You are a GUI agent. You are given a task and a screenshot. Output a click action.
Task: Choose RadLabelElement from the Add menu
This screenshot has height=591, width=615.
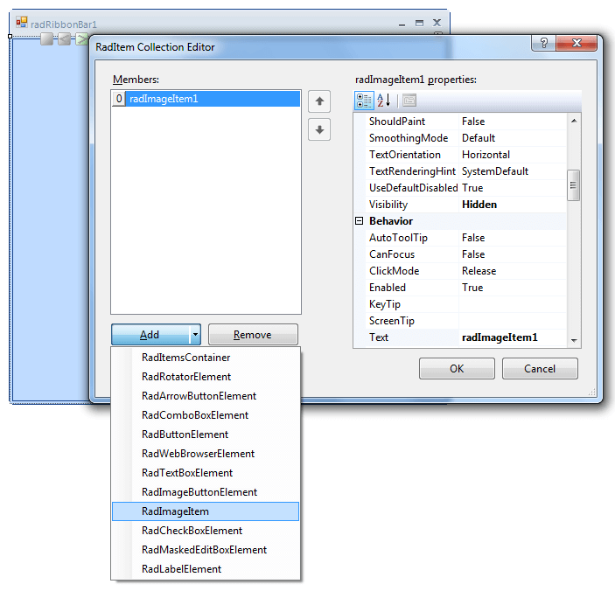coord(206,568)
